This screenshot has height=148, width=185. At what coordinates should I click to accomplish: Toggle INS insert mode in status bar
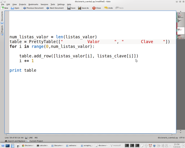click(36, 138)
